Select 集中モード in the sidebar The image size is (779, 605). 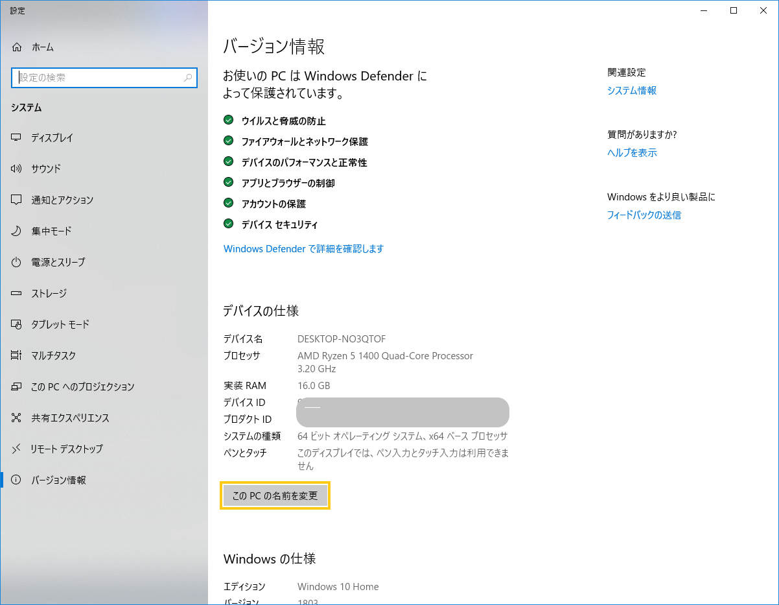pos(104,231)
